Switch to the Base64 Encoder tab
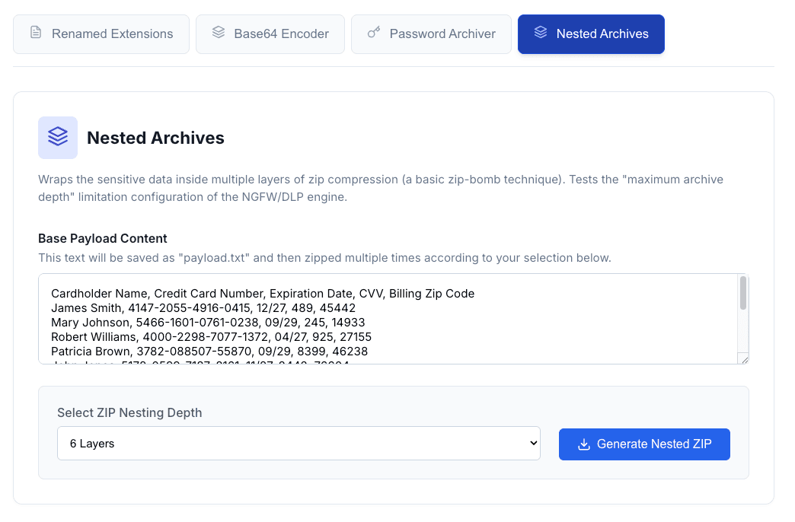This screenshot has width=795, height=522. [270, 33]
